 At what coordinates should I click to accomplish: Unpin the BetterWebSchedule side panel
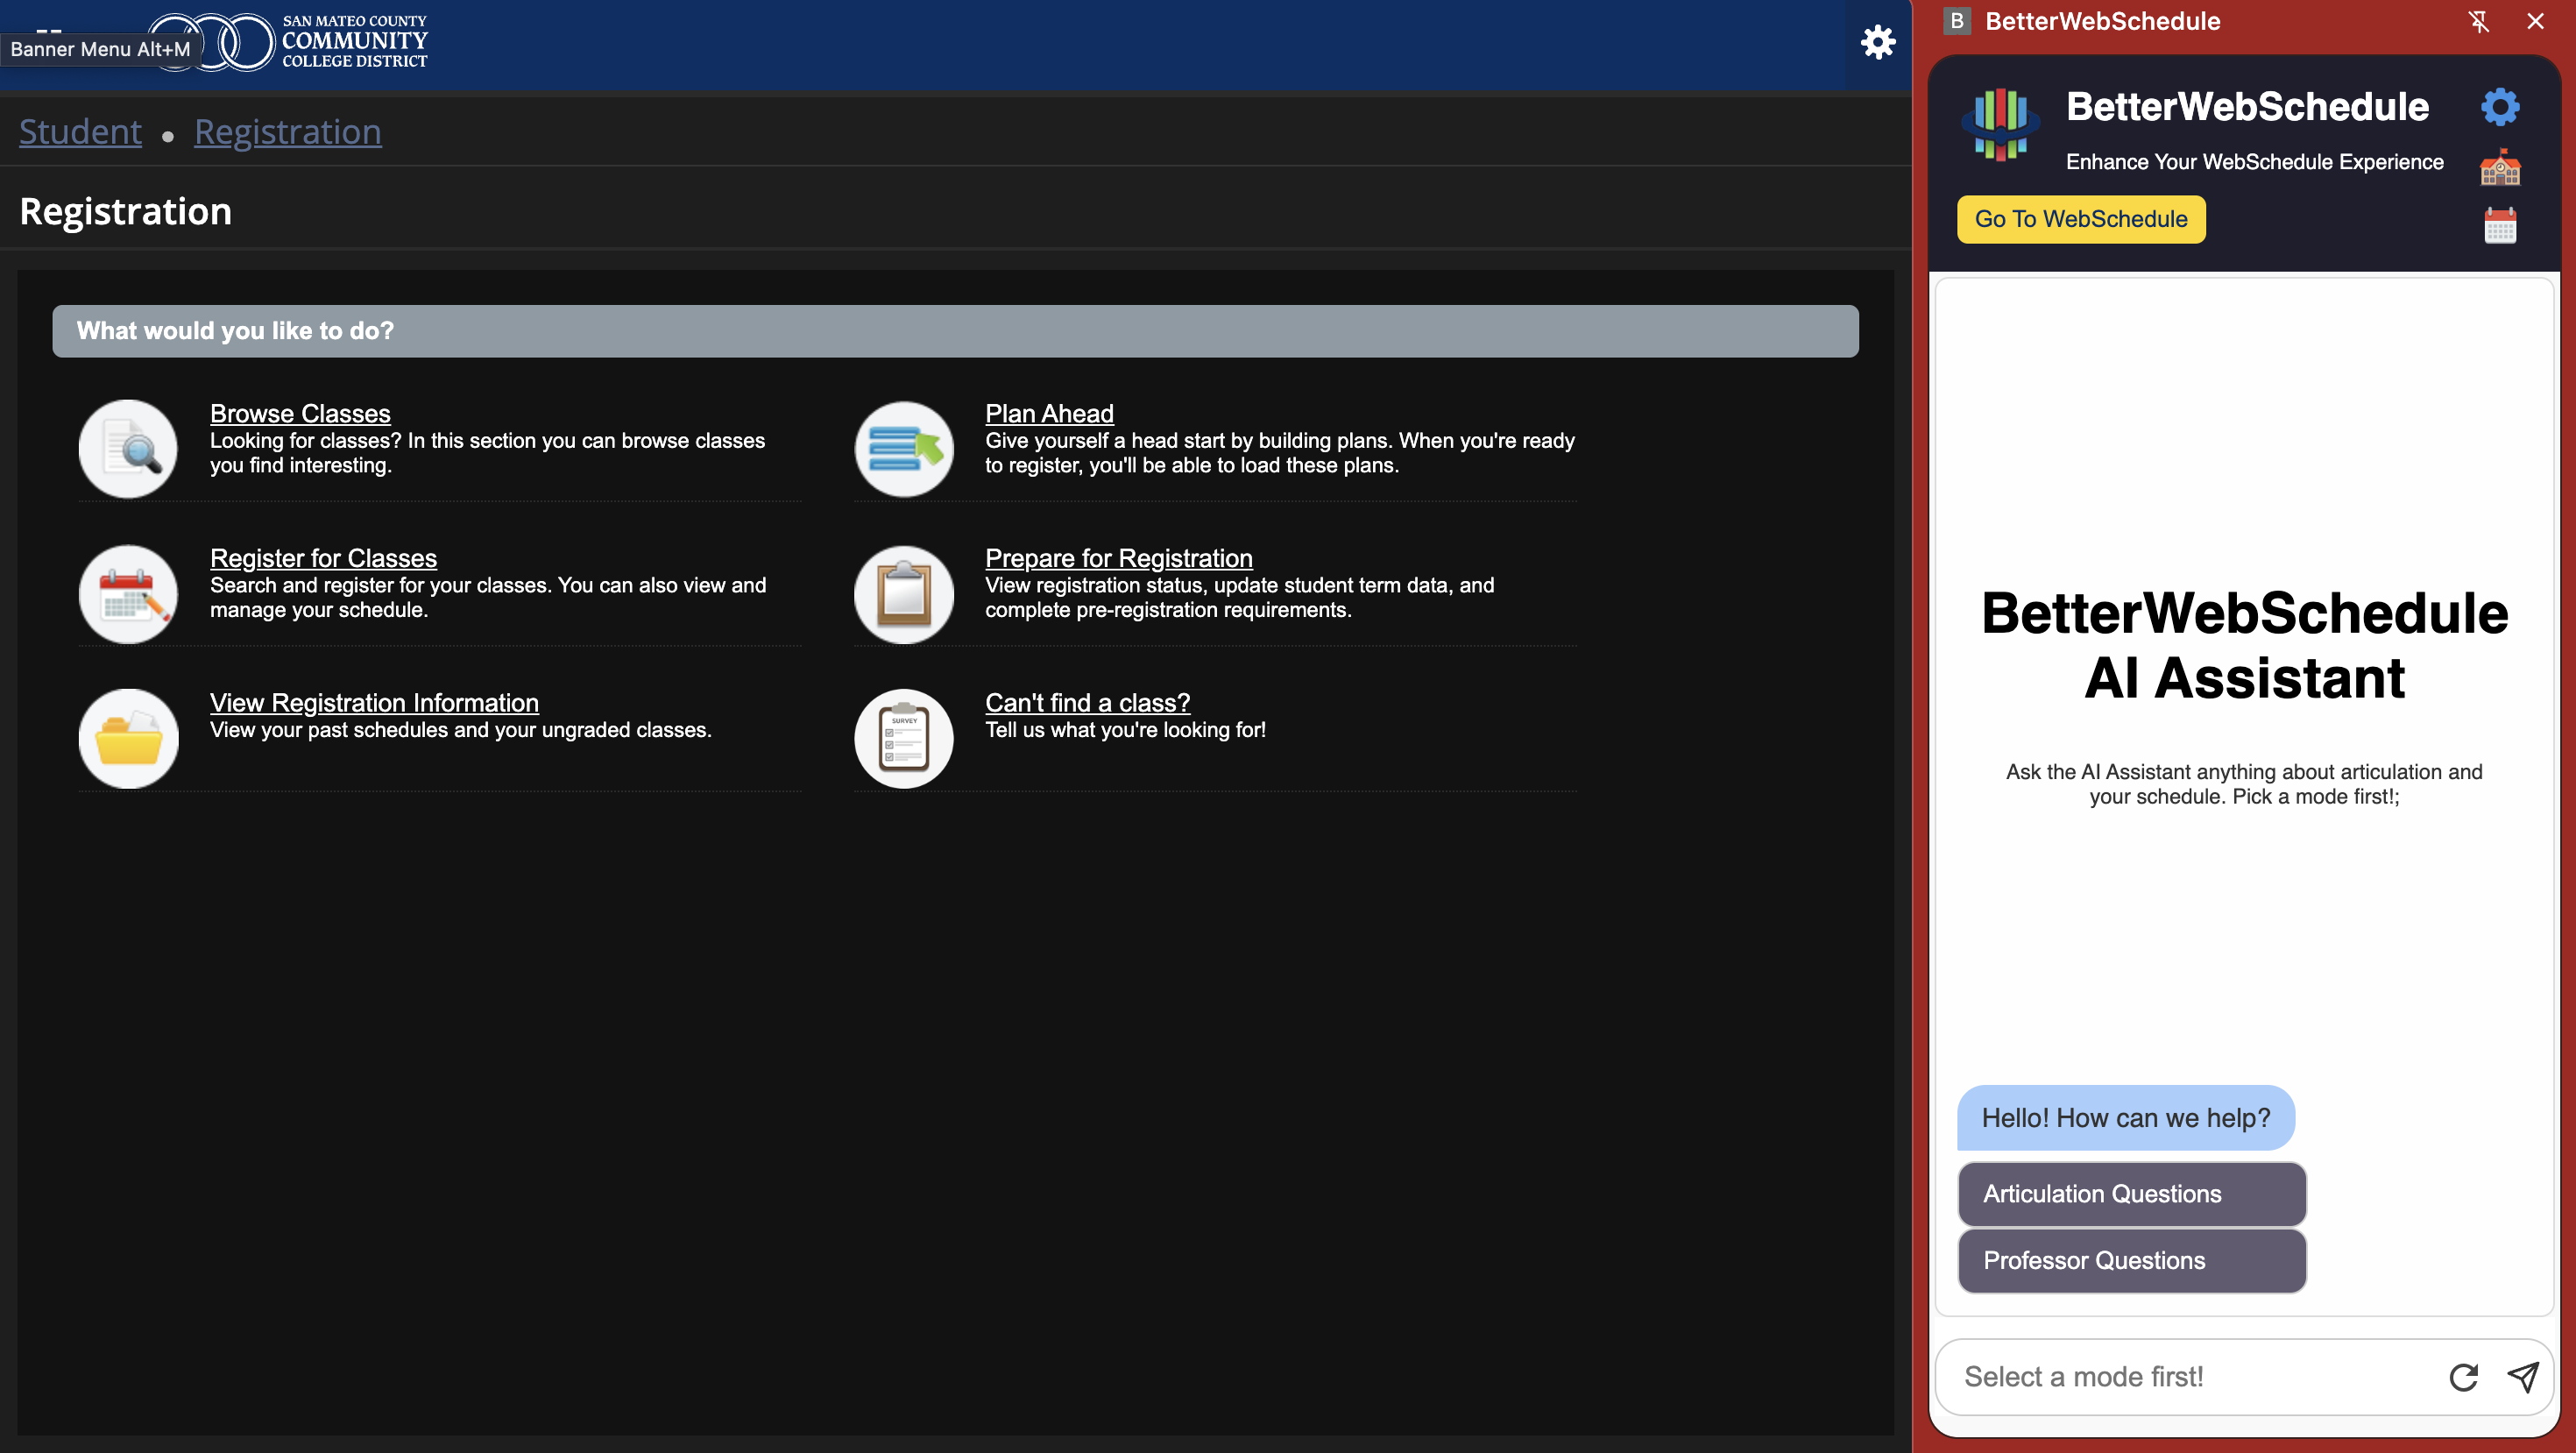click(2478, 21)
